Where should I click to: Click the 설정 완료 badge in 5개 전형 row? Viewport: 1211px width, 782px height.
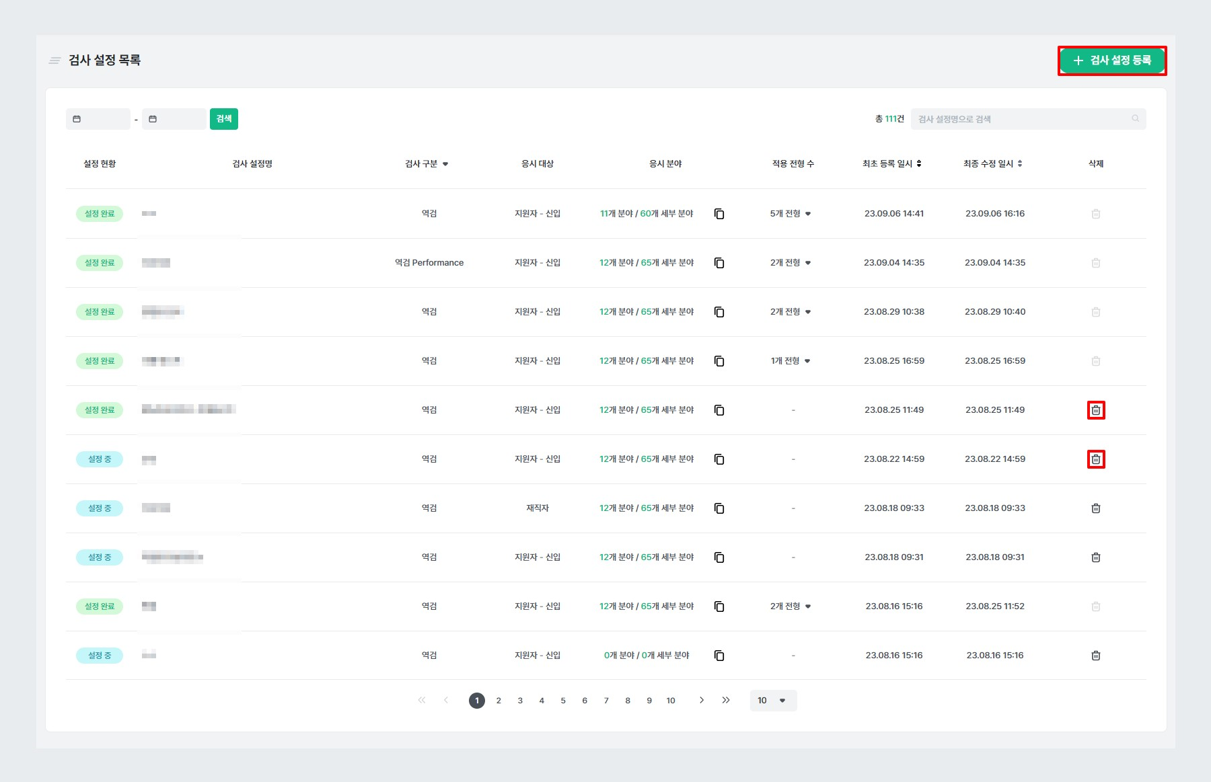pos(100,214)
